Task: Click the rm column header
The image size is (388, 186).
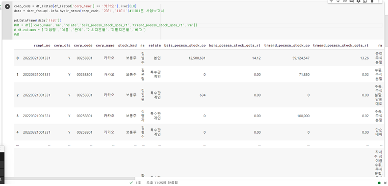Action: point(380,45)
